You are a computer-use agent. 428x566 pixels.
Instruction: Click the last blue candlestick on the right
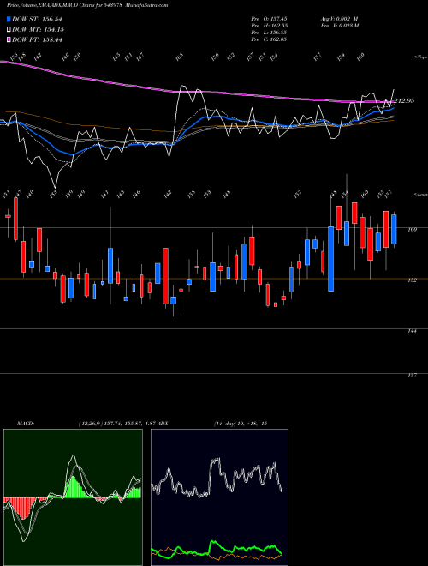[x=394, y=230]
